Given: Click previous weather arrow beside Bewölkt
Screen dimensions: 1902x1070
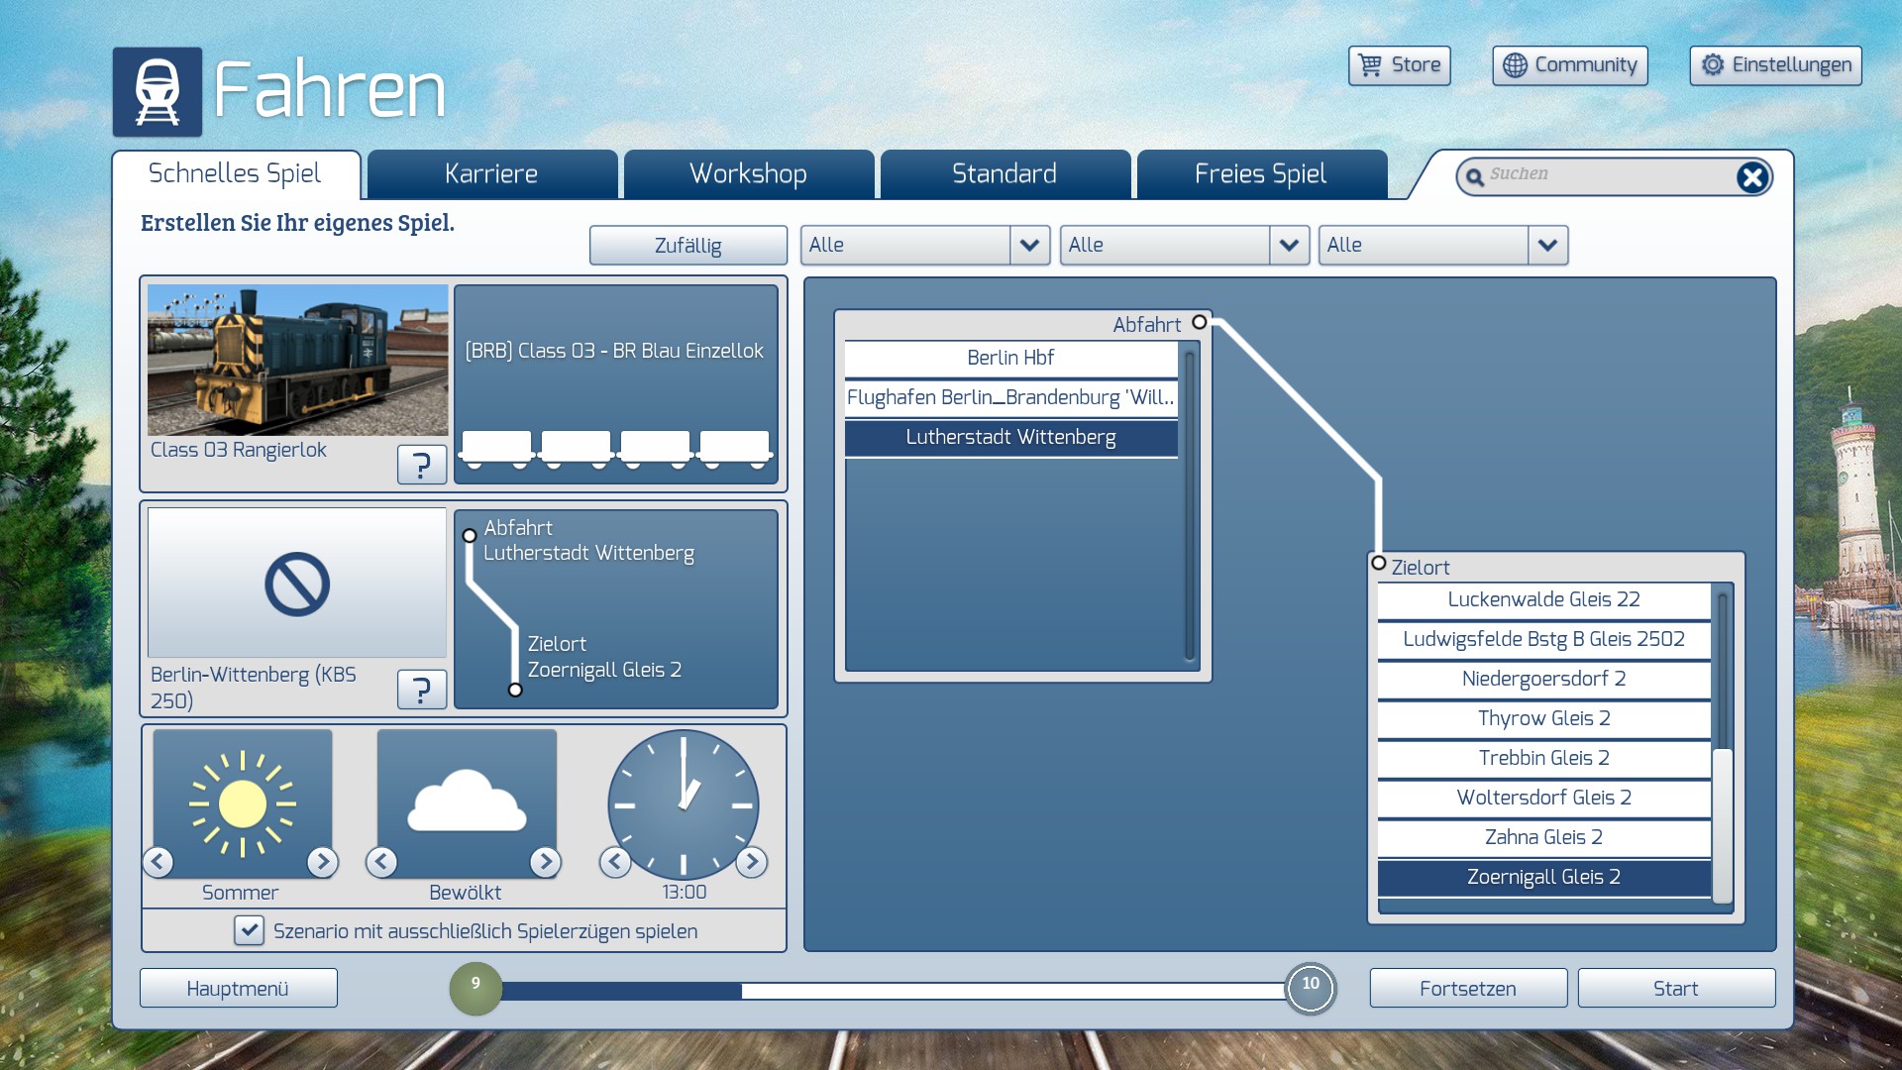Looking at the screenshot, I should coord(382,862).
